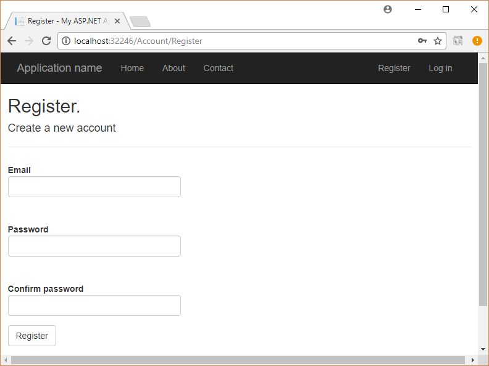This screenshot has height=366, width=489.
Task: Reload the current page
Action: [46, 41]
